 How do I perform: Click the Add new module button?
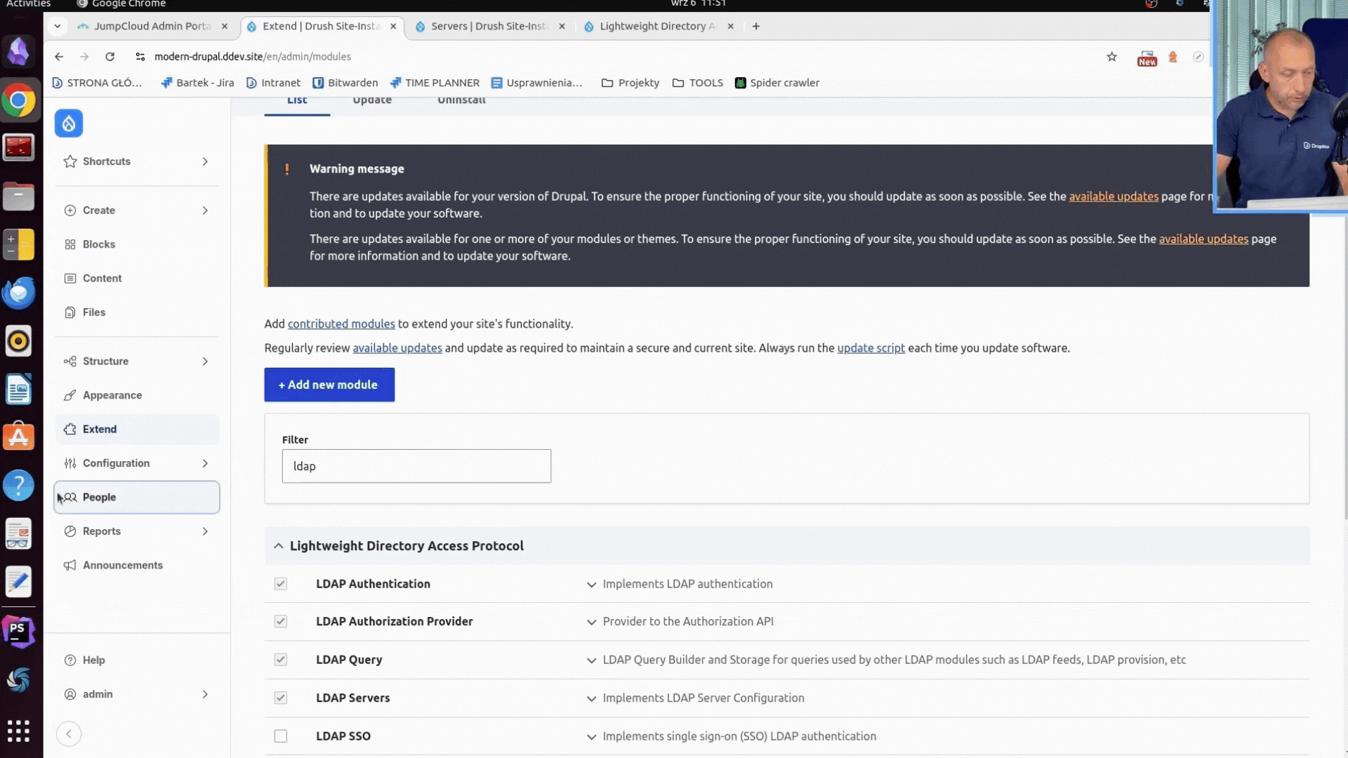click(329, 384)
